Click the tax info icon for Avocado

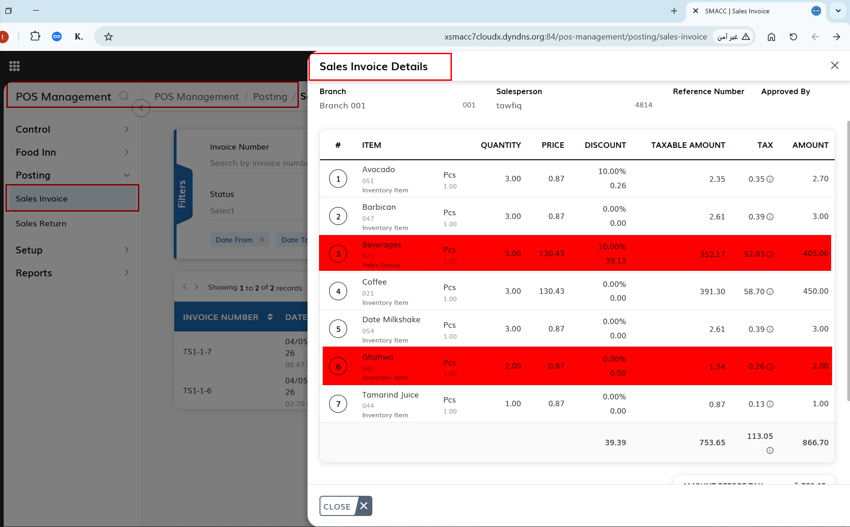[x=770, y=179]
